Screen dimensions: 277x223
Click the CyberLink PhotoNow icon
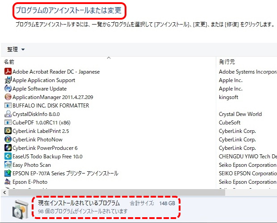8,139
